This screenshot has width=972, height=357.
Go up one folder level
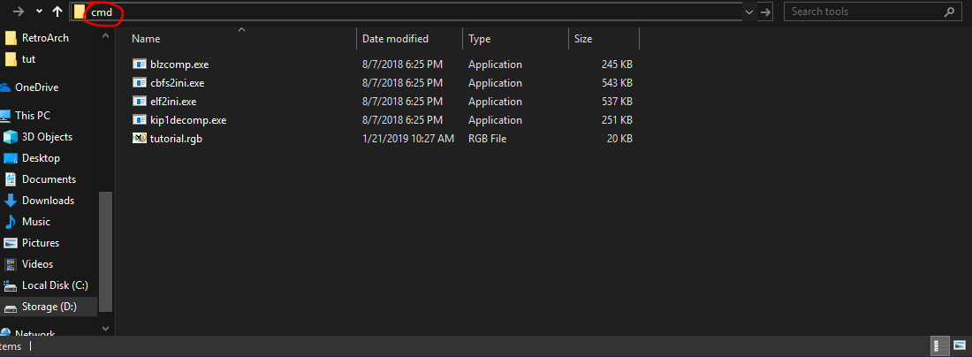point(57,11)
